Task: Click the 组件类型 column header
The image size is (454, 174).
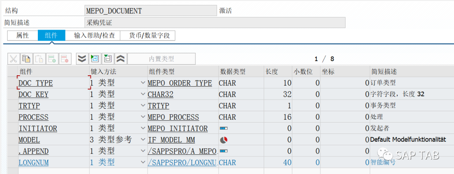Action: [x=183, y=72]
